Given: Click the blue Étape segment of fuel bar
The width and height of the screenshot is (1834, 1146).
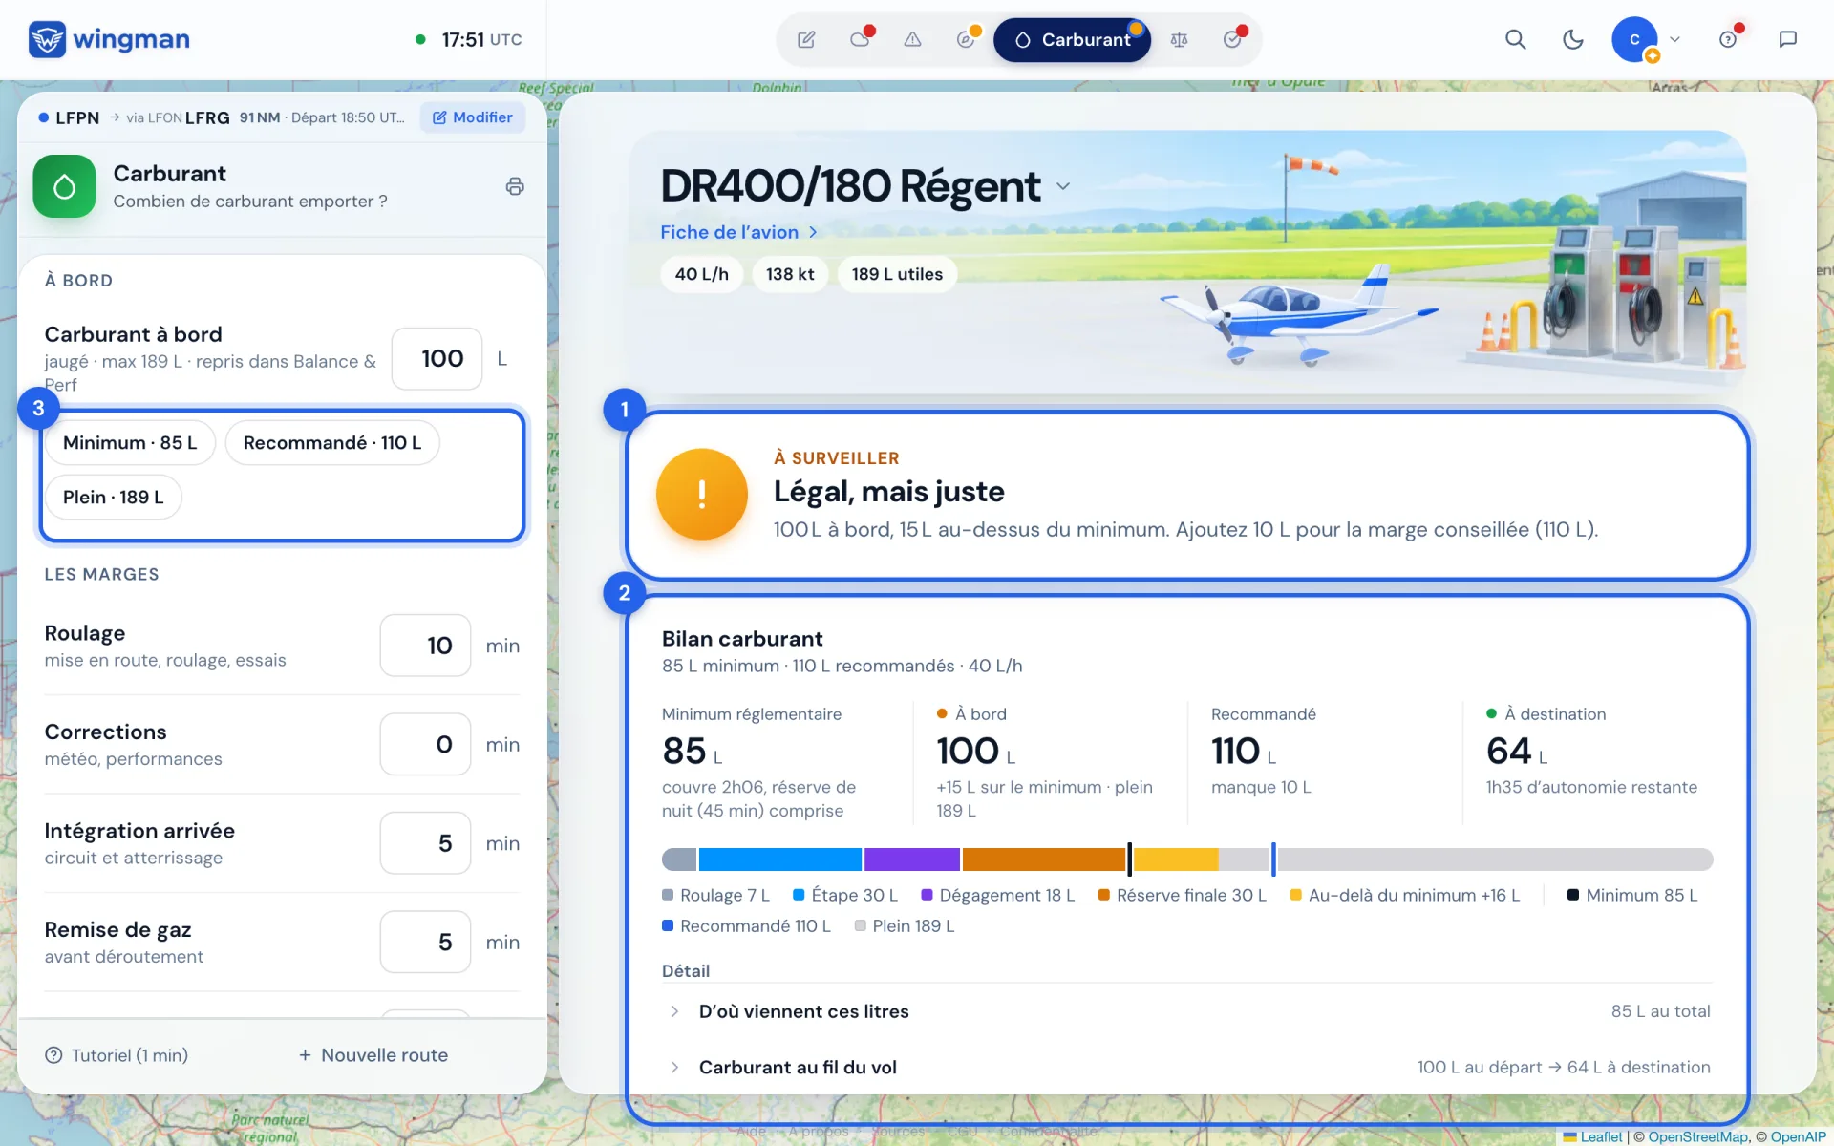Looking at the screenshot, I should coord(779,859).
